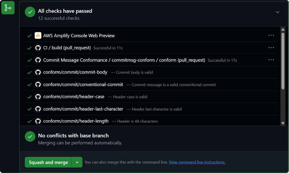Click Squash and merge button
This screenshot has width=289, height=173.
click(48, 162)
